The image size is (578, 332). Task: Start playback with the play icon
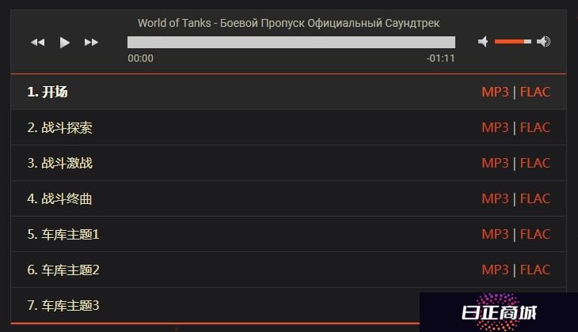64,43
